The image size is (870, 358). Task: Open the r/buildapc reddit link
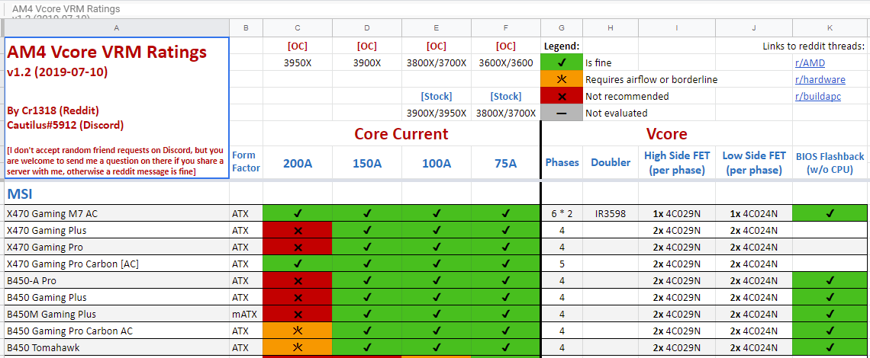(x=818, y=96)
